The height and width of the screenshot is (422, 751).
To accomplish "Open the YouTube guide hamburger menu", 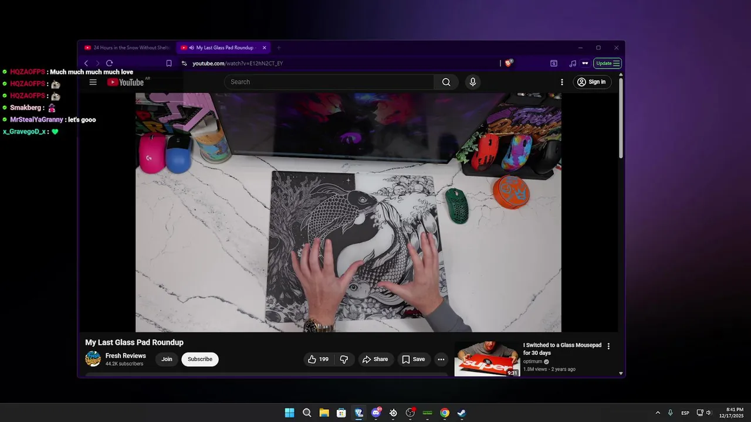I will (x=93, y=82).
